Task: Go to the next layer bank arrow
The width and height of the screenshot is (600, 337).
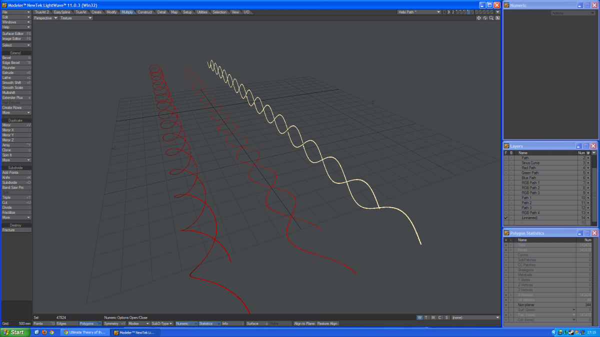Action: 449,12
